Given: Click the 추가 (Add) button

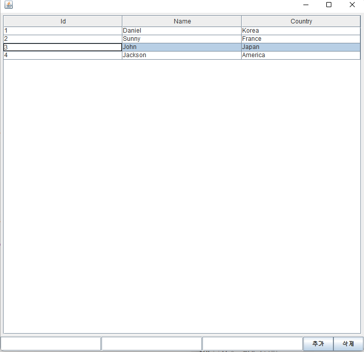Looking at the screenshot, I should click(318, 343).
